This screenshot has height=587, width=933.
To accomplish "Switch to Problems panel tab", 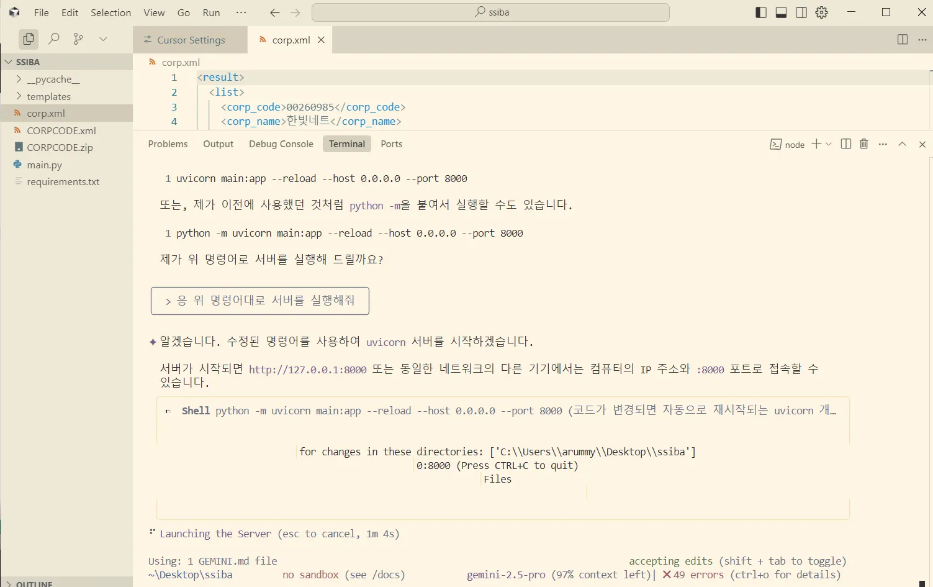I will 168,144.
